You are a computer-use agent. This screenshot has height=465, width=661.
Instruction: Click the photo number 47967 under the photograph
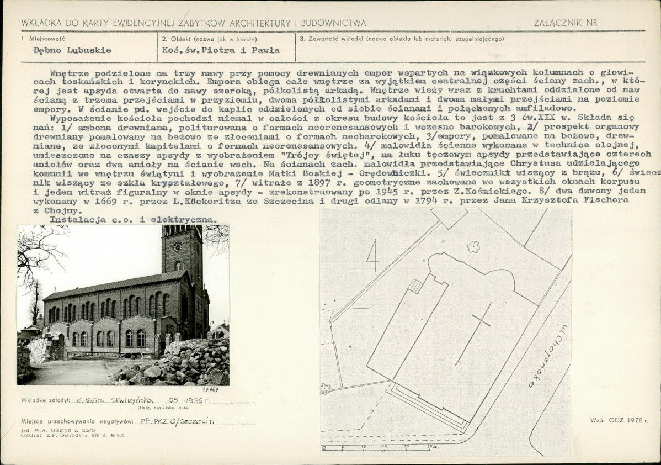click(x=212, y=389)
